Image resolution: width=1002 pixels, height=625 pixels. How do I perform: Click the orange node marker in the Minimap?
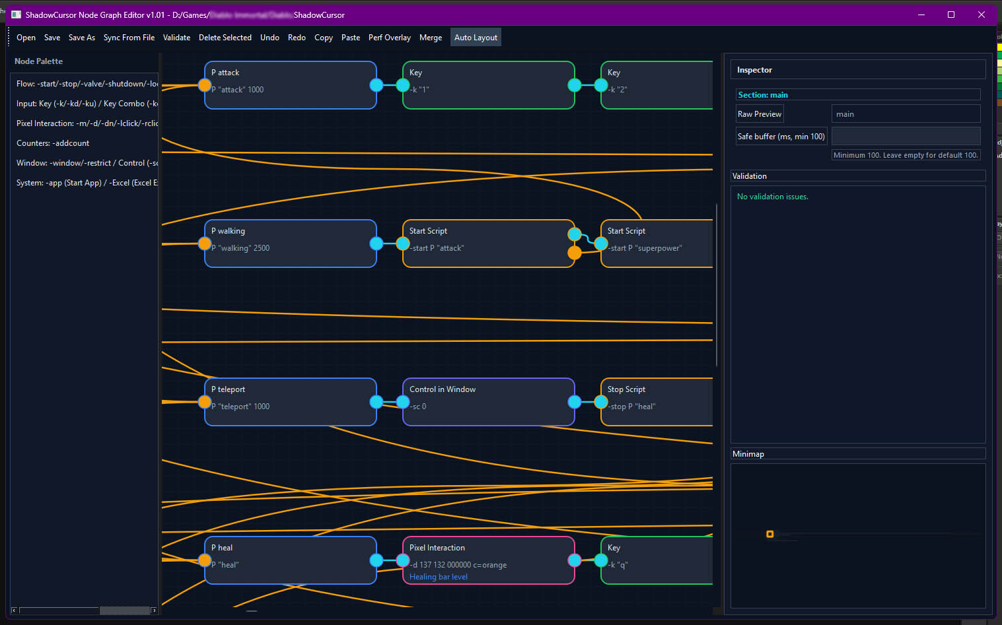pyautogui.click(x=769, y=534)
